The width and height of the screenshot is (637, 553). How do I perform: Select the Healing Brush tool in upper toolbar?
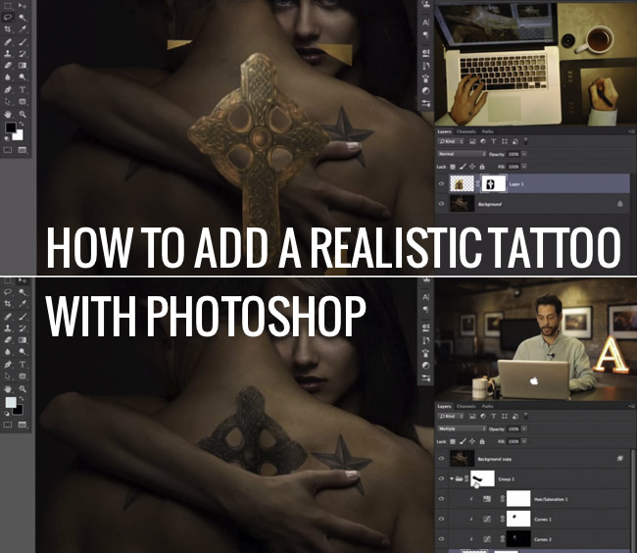coord(8,41)
